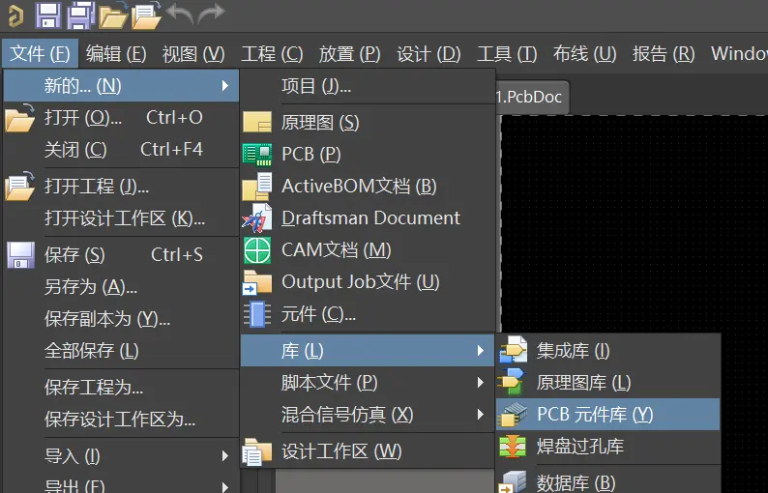This screenshot has width=768, height=493.
Task: Choose 打开 (O) Ctrl+O entry
Action: click(121, 118)
